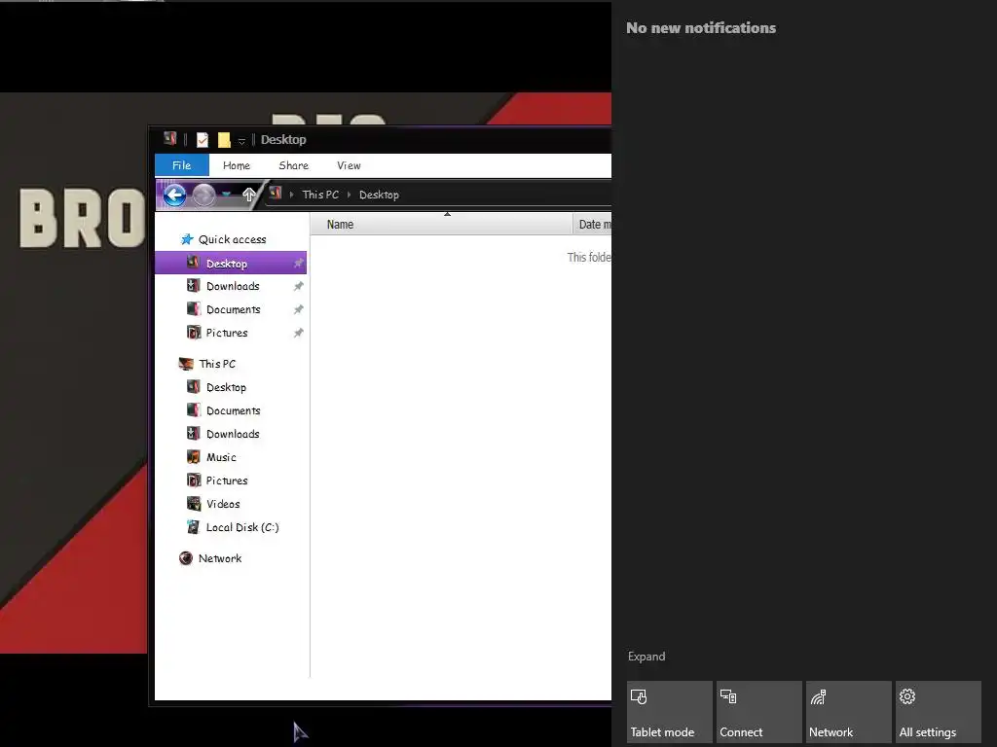Image resolution: width=997 pixels, height=747 pixels.
Task: Go back with the blue Back arrow
Action: [x=175, y=195]
